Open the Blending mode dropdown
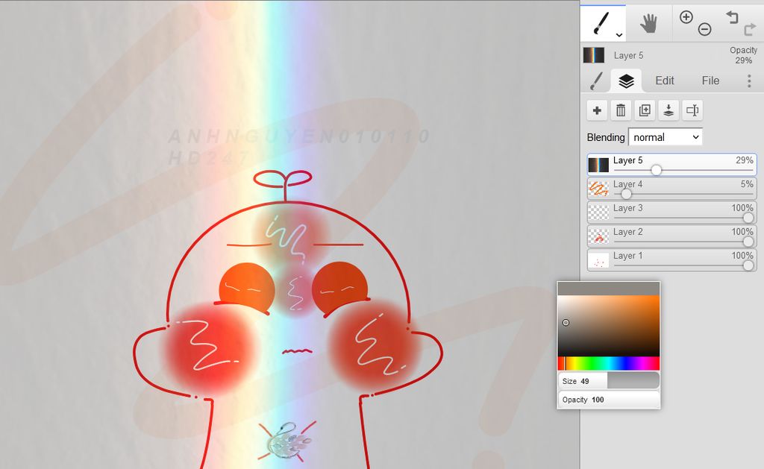The width and height of the screenshot is (764, 469). click(665, 137)
